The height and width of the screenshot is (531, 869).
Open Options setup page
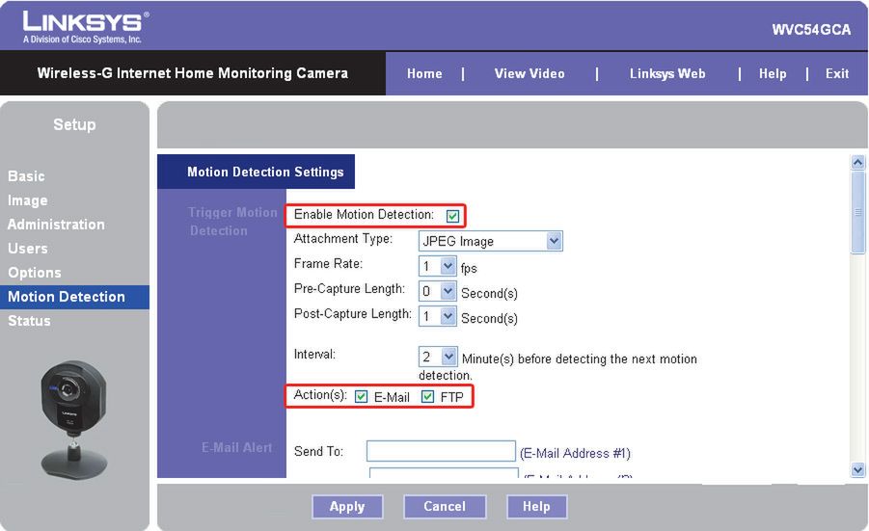point(35,273)
